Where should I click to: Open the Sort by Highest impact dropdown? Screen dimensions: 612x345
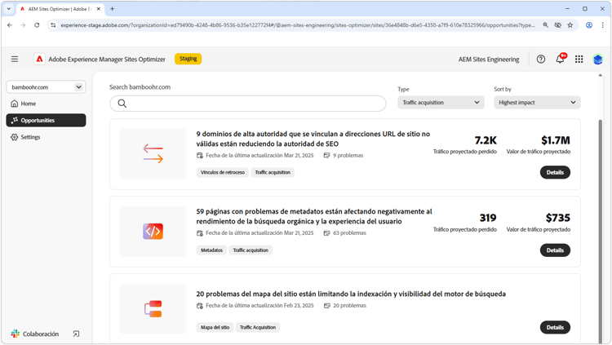pyautogui.click(x=537, y=102)
